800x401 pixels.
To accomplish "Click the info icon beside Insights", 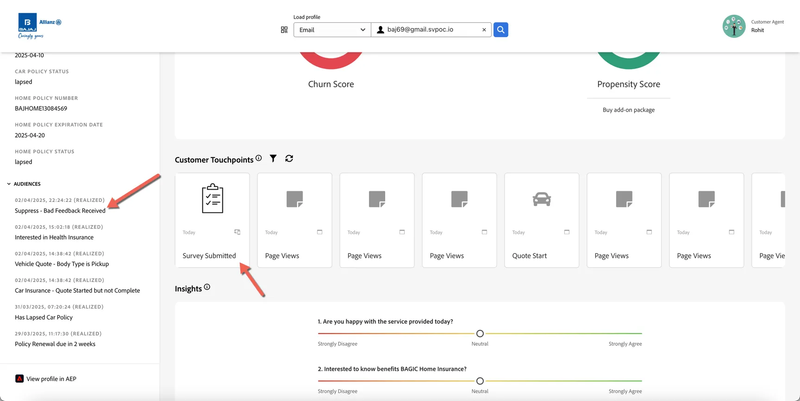I will click(207, 287).
